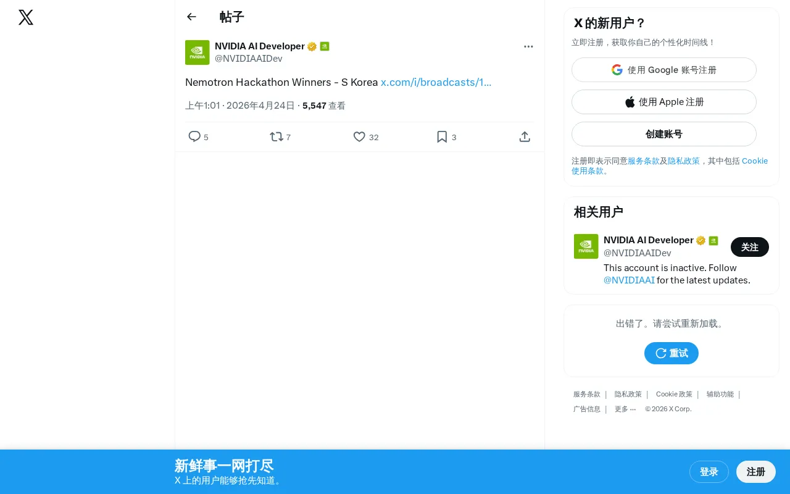Follow NVIDIA AI Developer with 关注
Screen dimensions: 790x494
click(x=750, y=247)
